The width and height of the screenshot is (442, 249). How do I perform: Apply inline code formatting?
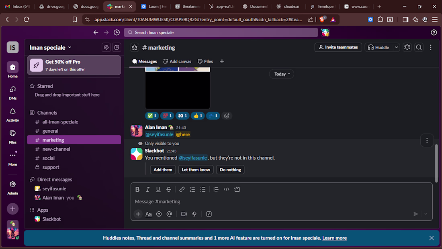226,189
